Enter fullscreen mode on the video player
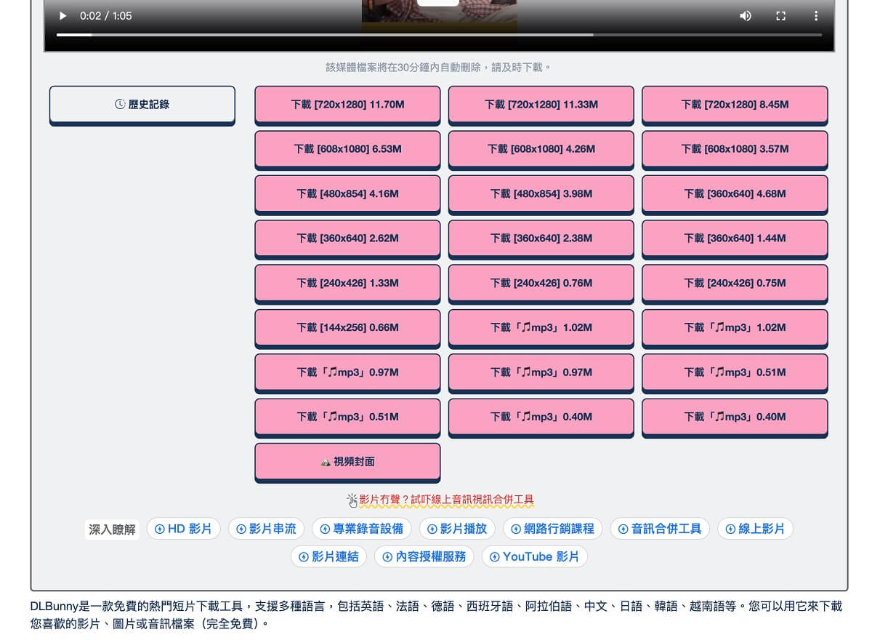The height and width of the screenshot is (640, 872). click(781, 15)
